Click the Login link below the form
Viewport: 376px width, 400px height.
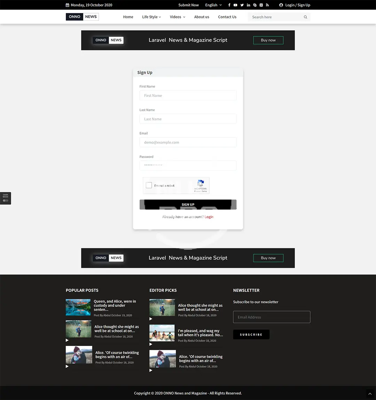coord(209,217)
